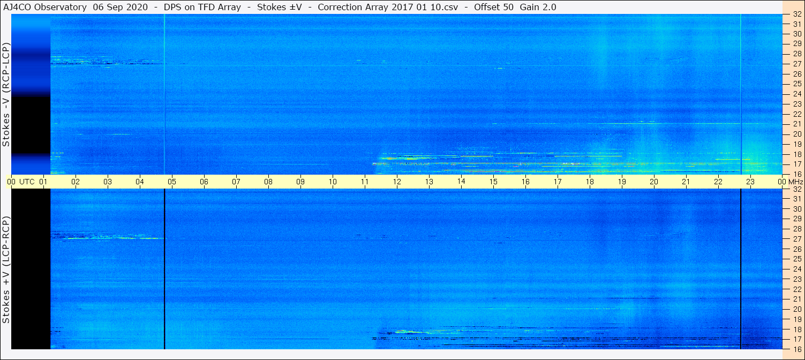The width and height of the screenshot is (805, 360).
Task: Click the black vertical line near 23 in lower spectrogram
Action: [741, 269]
